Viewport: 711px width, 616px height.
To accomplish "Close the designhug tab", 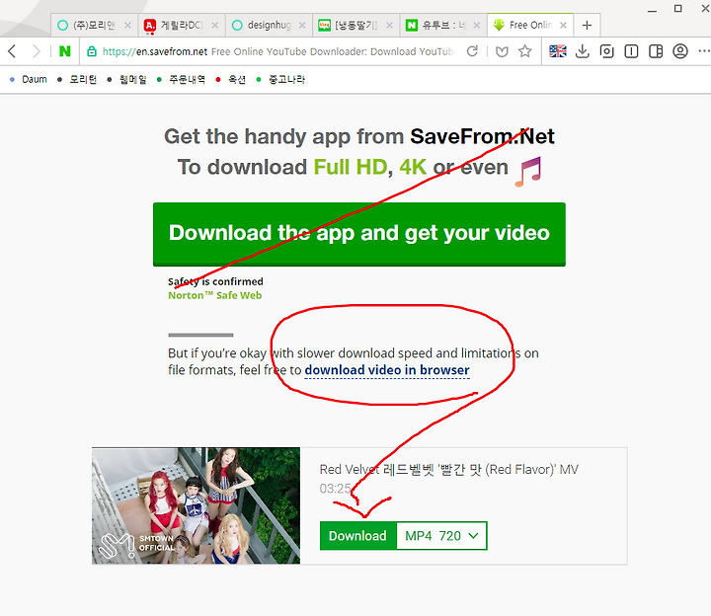I will coord(302,26).
